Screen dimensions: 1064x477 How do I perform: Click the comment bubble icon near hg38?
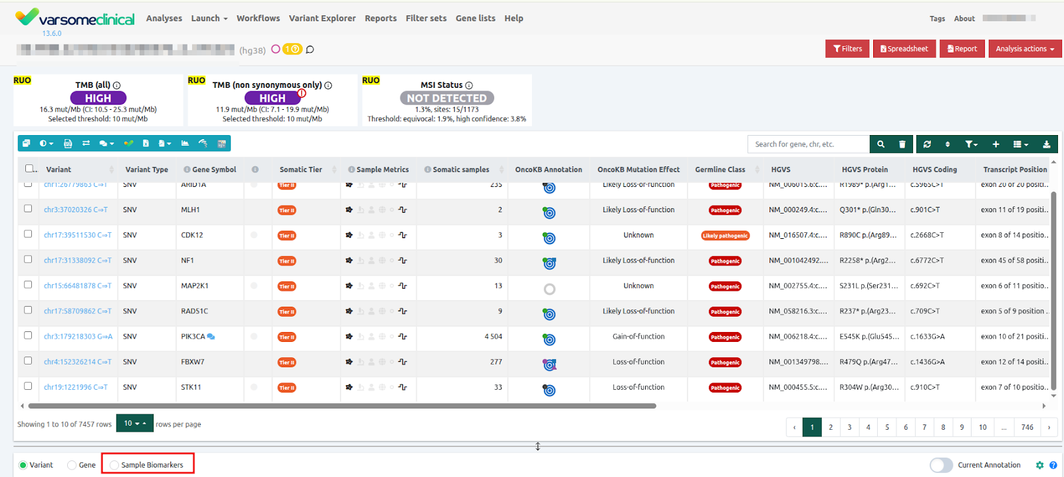(310, 50)
